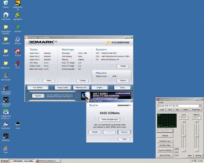Screen dimensions: 204x163
Task: Click the Core clock slider handle
Action: pos(184,136)
